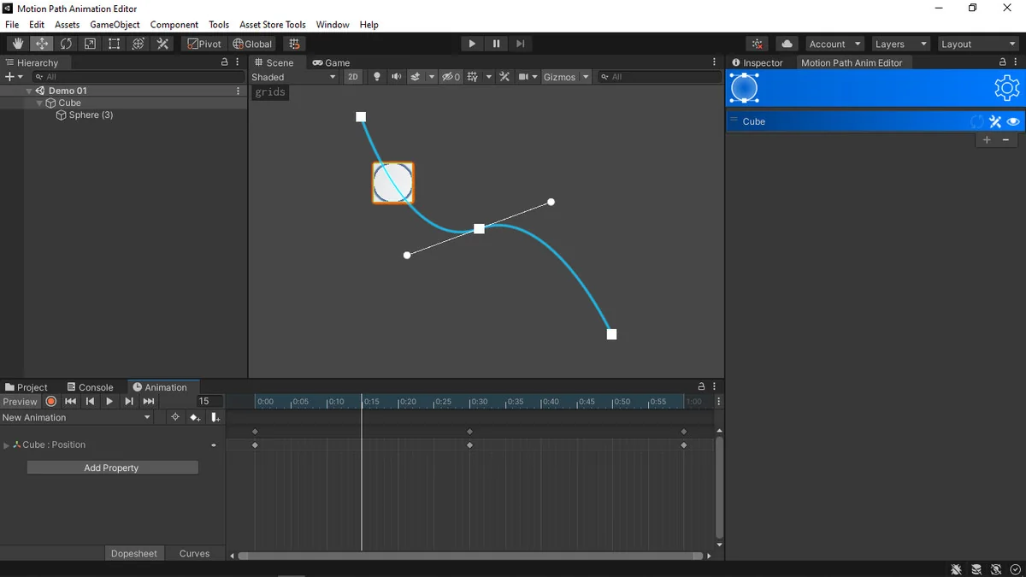Click the Preview button in the Animation window
Screen dimensions: 1026x577
point(20,401)
